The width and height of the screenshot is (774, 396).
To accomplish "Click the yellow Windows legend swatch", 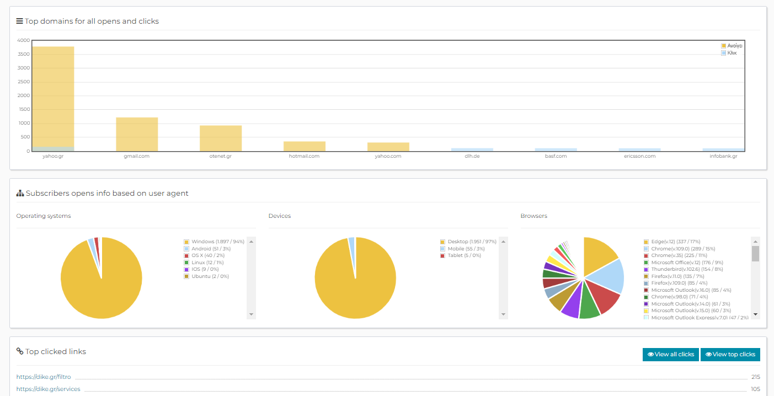I will click(x=186, y=242).
